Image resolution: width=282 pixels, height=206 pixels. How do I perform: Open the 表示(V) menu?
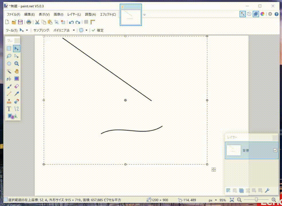pos(44,15)
